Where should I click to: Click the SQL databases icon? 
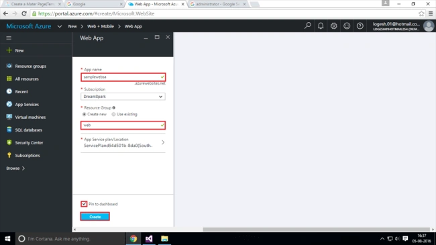point(9,130)
